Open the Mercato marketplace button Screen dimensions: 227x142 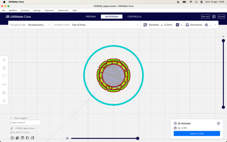pos(205,16)
